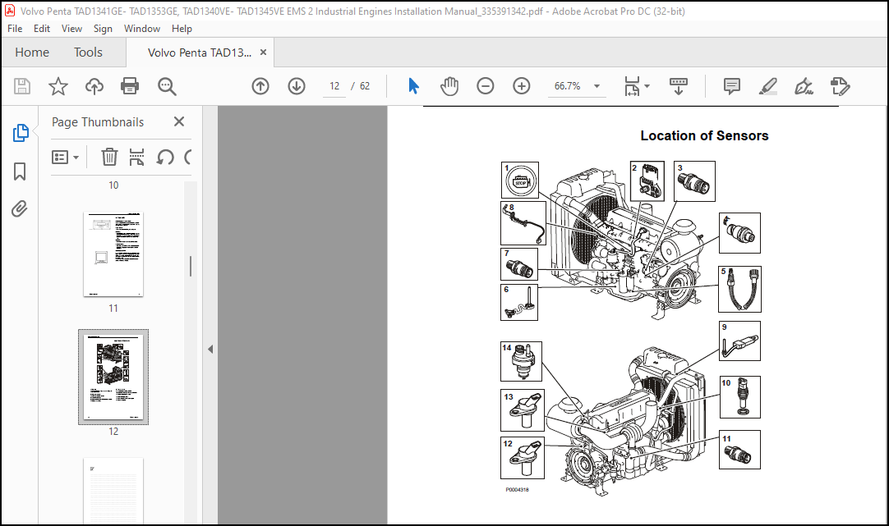The width and height of the screenshot is (889, 526).
Task: Add bookmark with the star icon
Action: tap(58, 86)
